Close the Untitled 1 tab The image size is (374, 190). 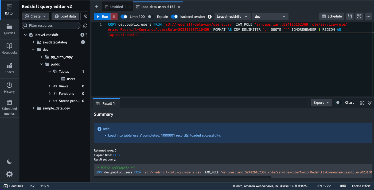[130, 7]
